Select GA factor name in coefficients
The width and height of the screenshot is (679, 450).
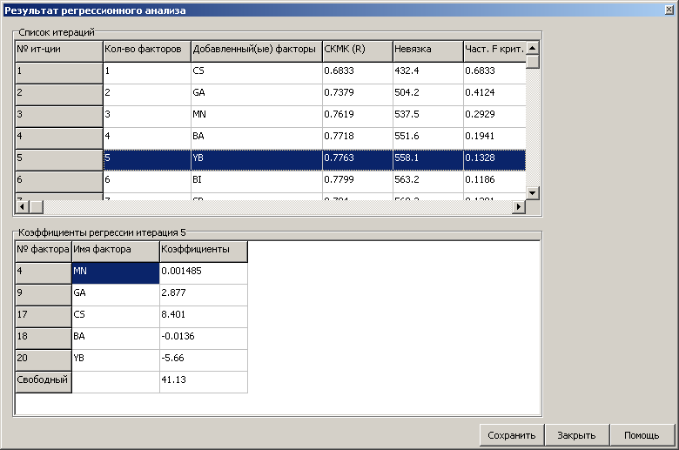116,295
